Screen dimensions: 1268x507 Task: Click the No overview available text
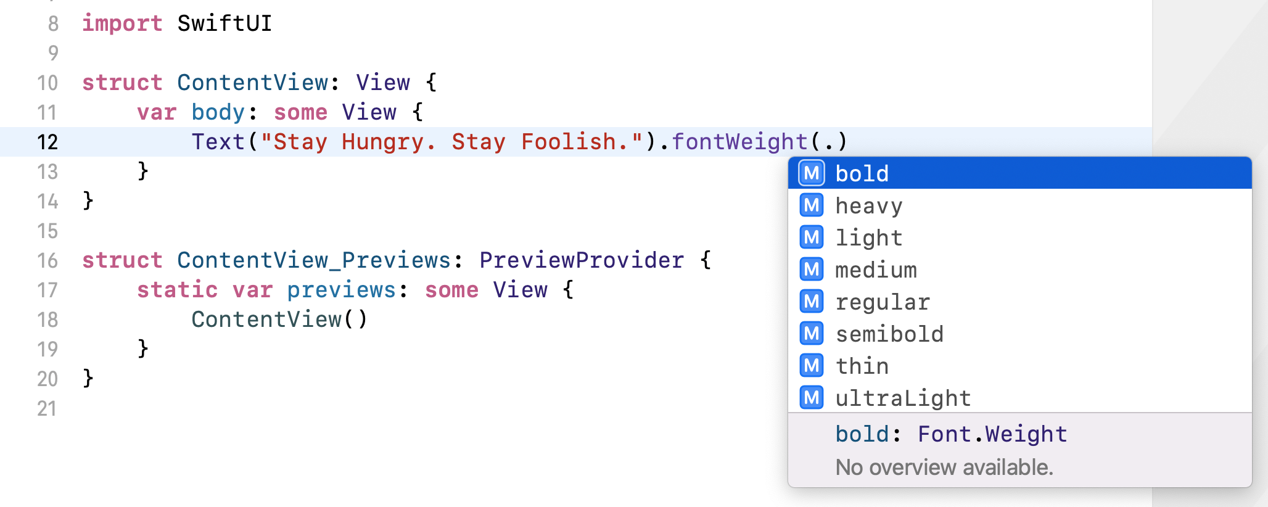point(944,468)
